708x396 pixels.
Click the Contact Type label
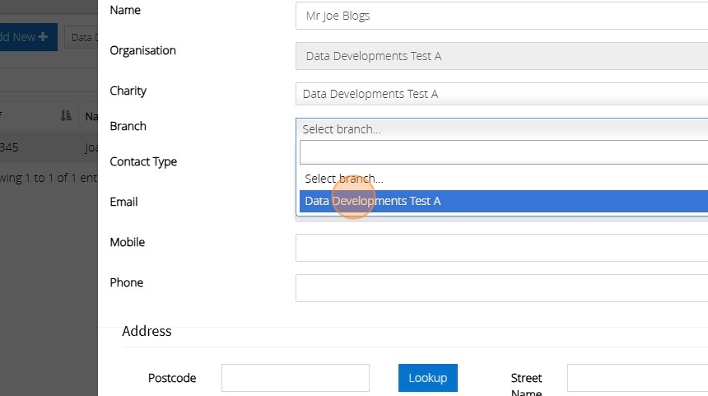coord(143,161)
